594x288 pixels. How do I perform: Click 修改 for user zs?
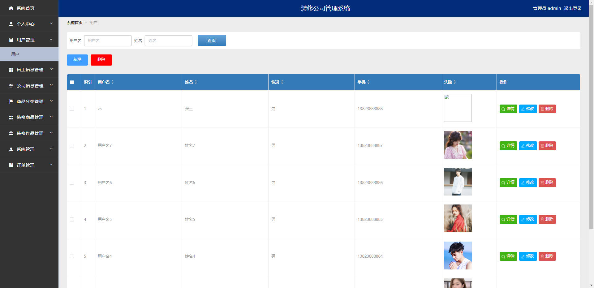click(528, 109)
